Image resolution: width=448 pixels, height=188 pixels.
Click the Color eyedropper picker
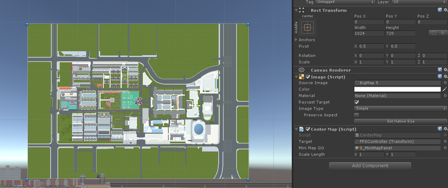[444, 89]
